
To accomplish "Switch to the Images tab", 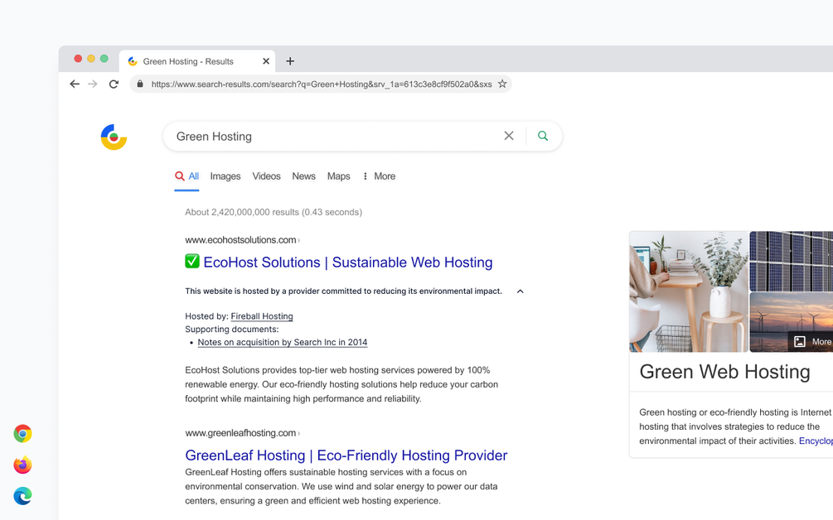I will pos(225,176).
